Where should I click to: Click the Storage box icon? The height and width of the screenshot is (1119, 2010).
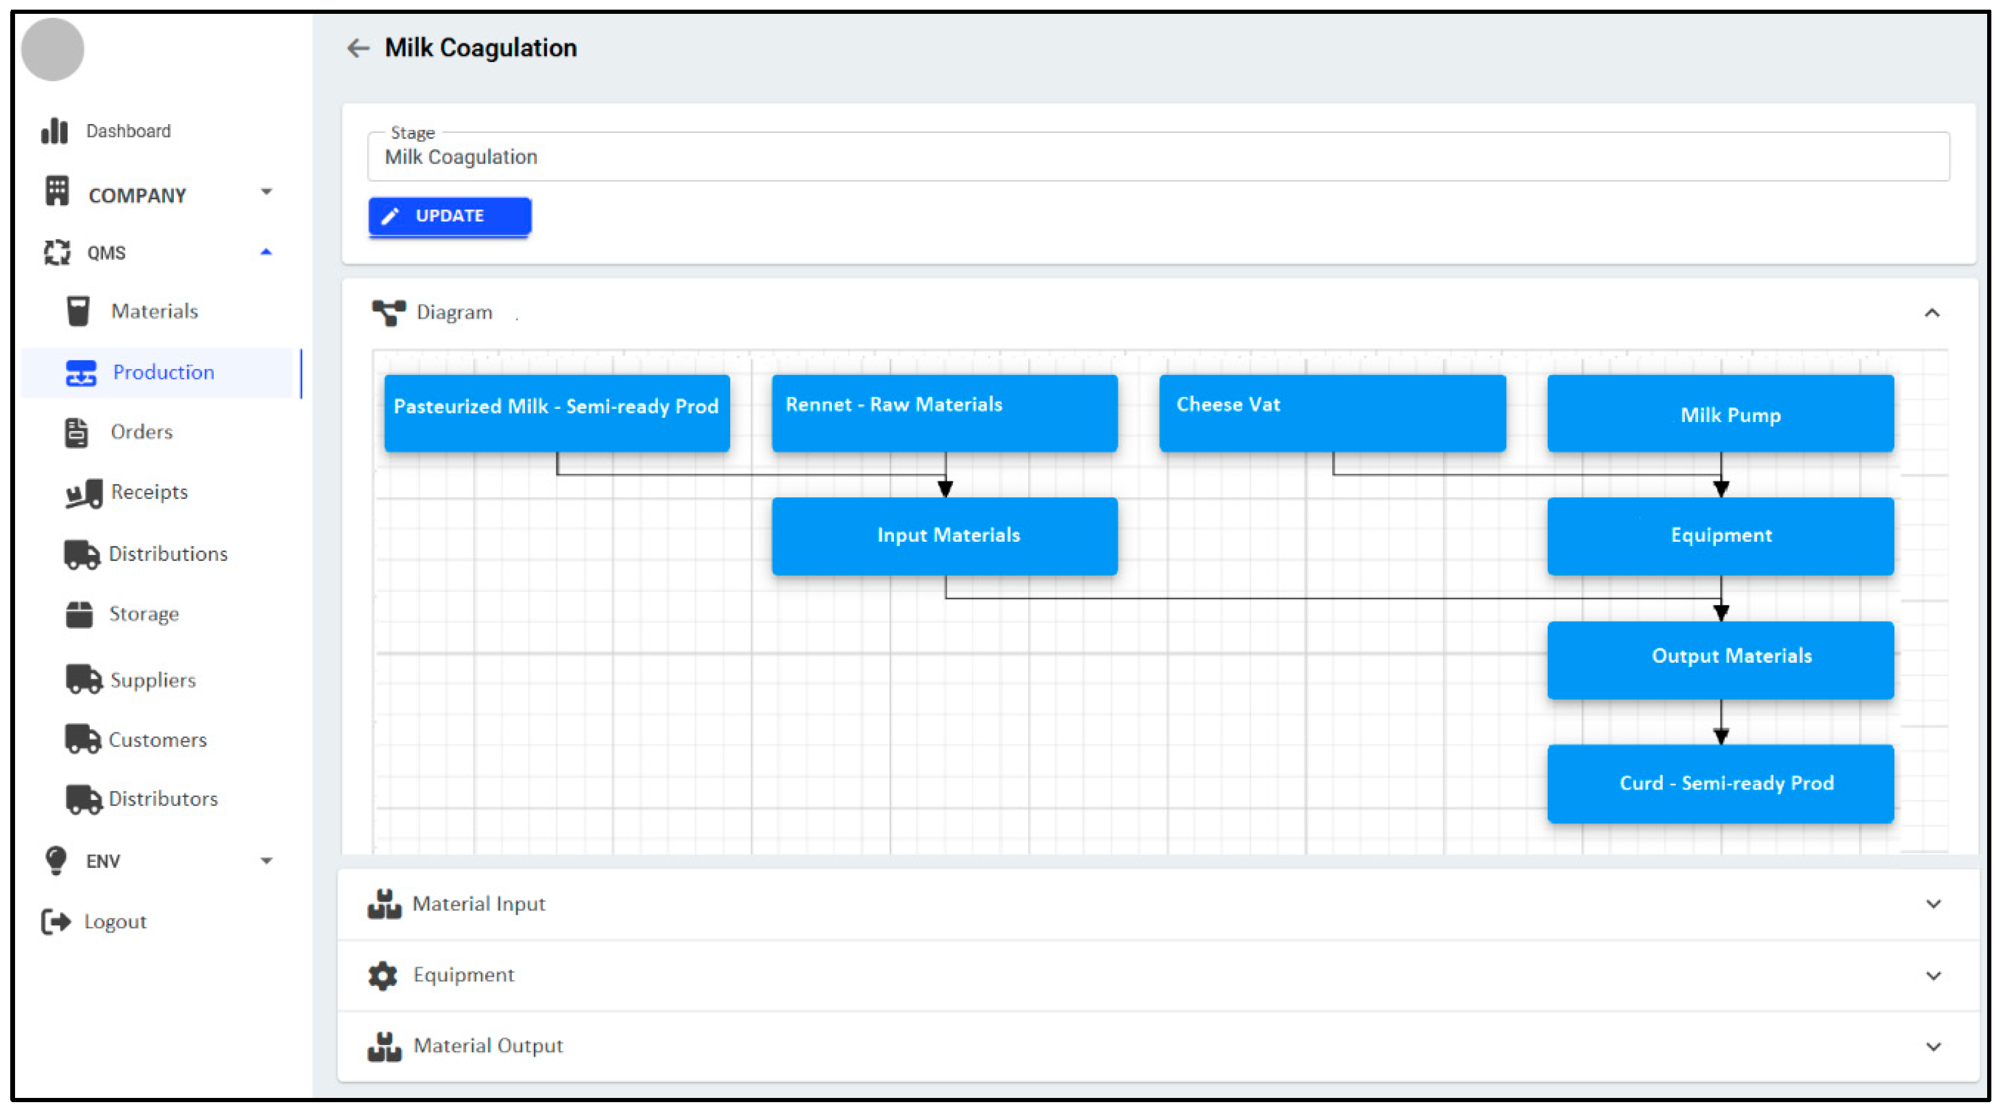point(79,615)
